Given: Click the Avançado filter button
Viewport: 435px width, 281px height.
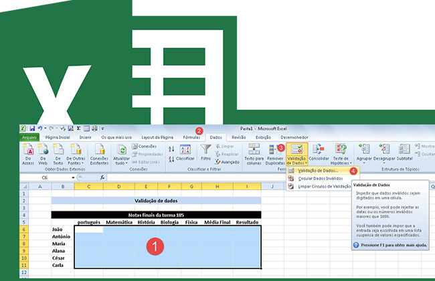Looking at the screenshot, I should coord(227,162).
